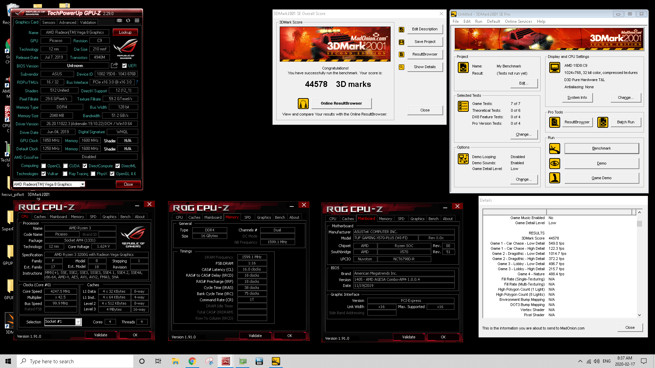The height and width of the screenshot is (368, 655).
Task: Click the Benchmark run icon
Action: tap(555, 149)
